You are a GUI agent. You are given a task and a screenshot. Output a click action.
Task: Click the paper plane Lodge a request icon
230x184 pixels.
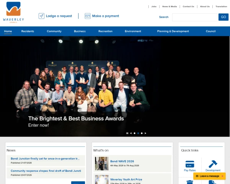[41, 16]
